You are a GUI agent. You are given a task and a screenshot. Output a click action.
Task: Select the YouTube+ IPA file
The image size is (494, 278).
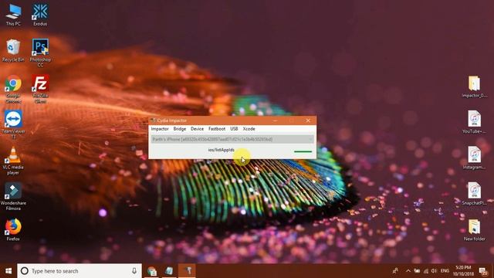click(474, 122)
